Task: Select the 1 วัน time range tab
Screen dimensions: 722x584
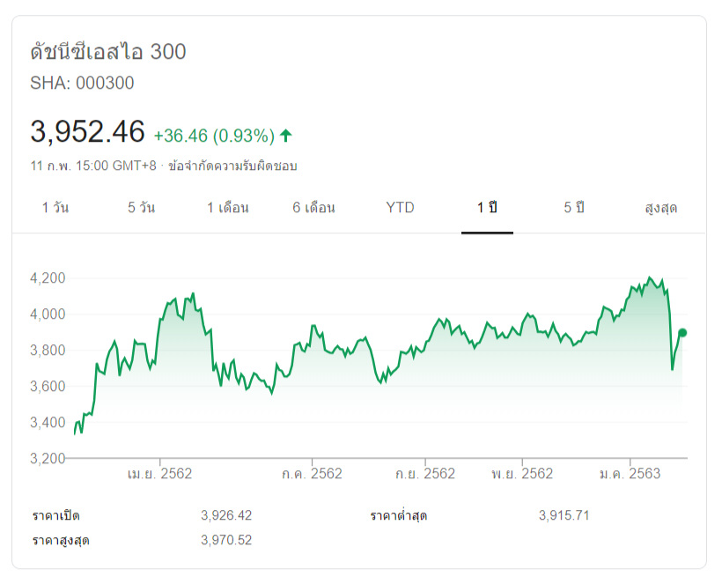Action: tap(55, 208)
